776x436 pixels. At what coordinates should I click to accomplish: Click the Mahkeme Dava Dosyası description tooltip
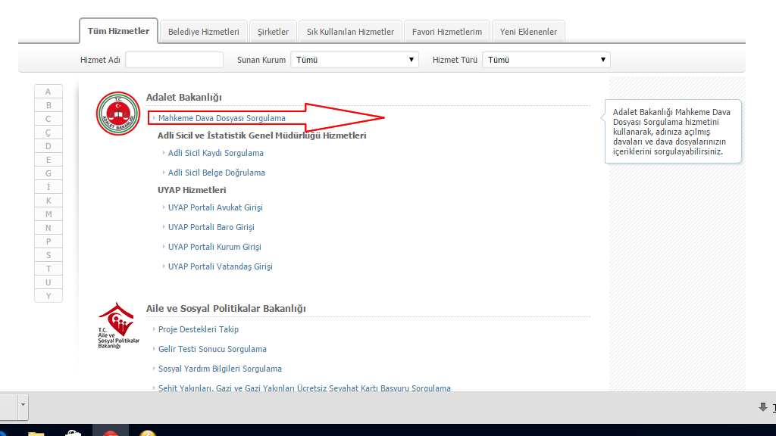coord(673,132)
